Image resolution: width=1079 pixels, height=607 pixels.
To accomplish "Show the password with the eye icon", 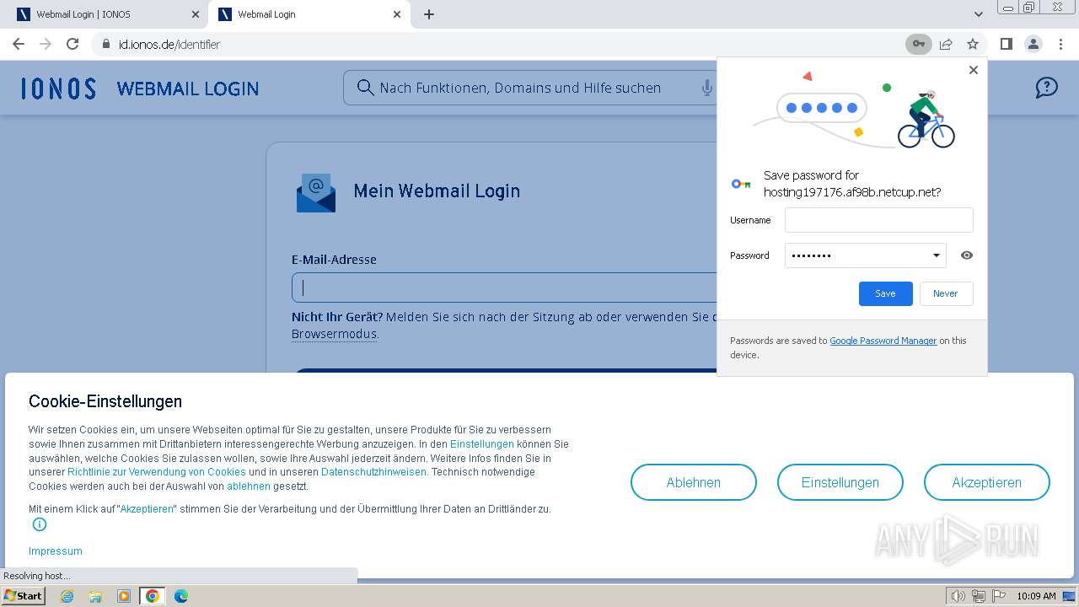I will tap(967, 255).
